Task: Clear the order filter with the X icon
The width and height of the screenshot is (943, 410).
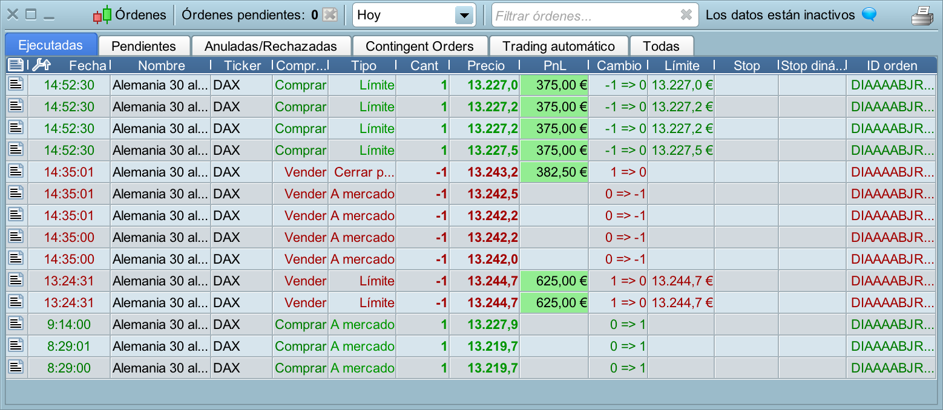Action: coord(686,15)
